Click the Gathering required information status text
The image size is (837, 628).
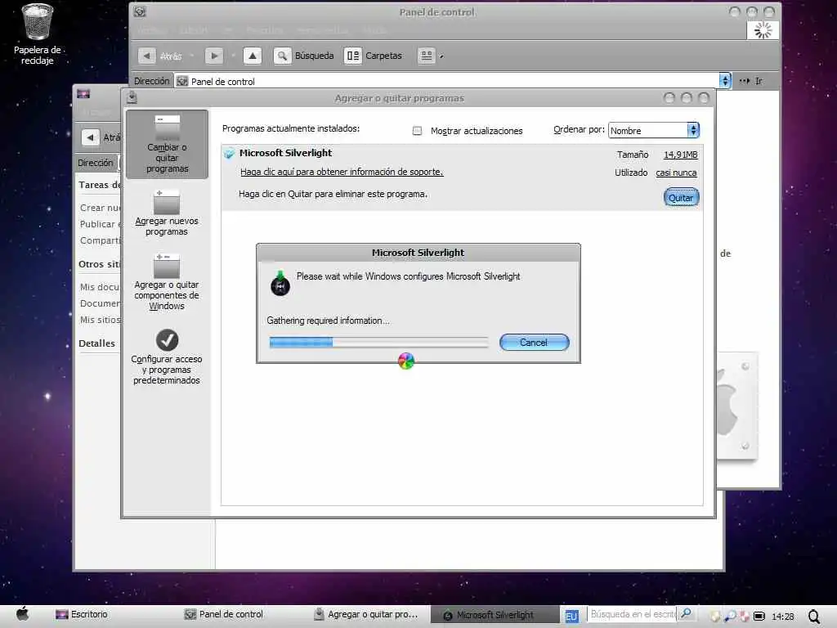328,321
